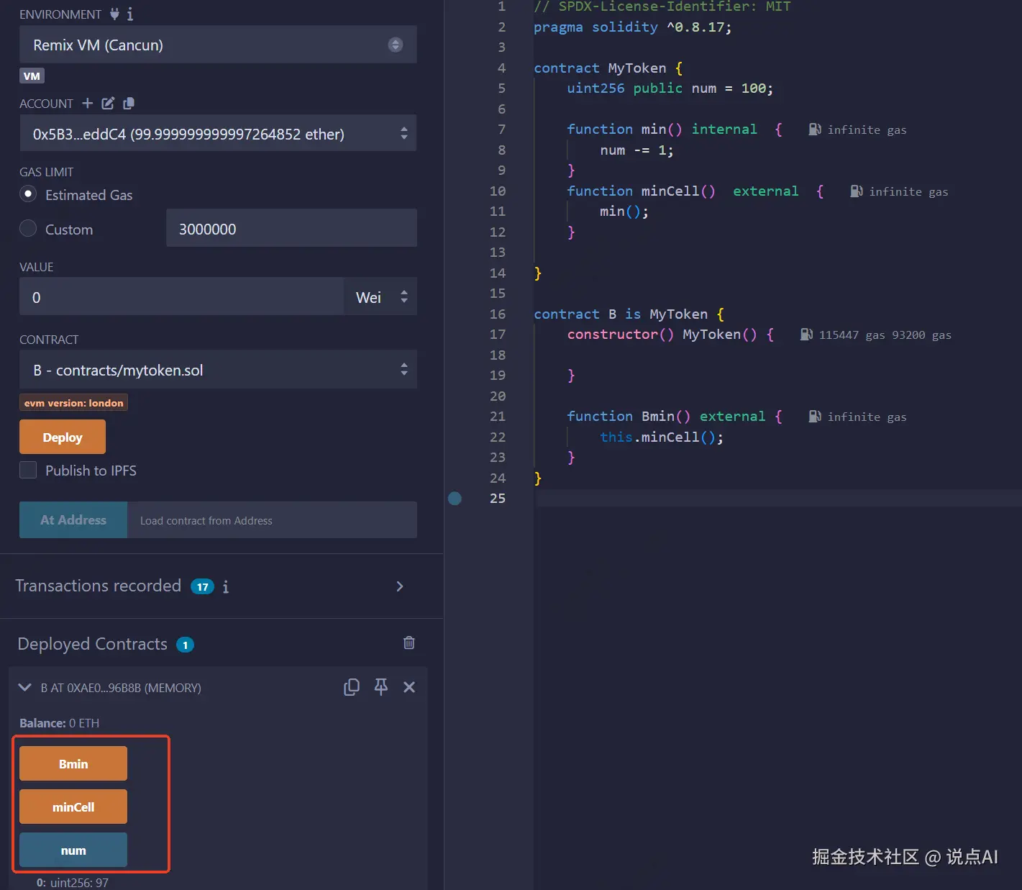Screen dimensions: 1022x890
Task: Clear deployed contracts with trash icon
Action: tap(409, 643)
